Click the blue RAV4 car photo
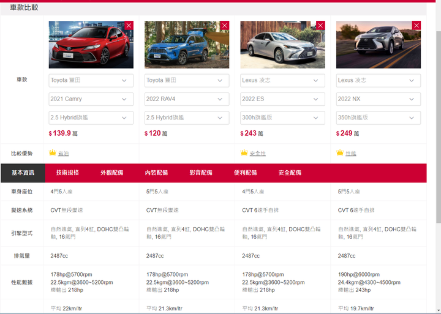Viewport: 441px width, 314px height. coord(187,45)
